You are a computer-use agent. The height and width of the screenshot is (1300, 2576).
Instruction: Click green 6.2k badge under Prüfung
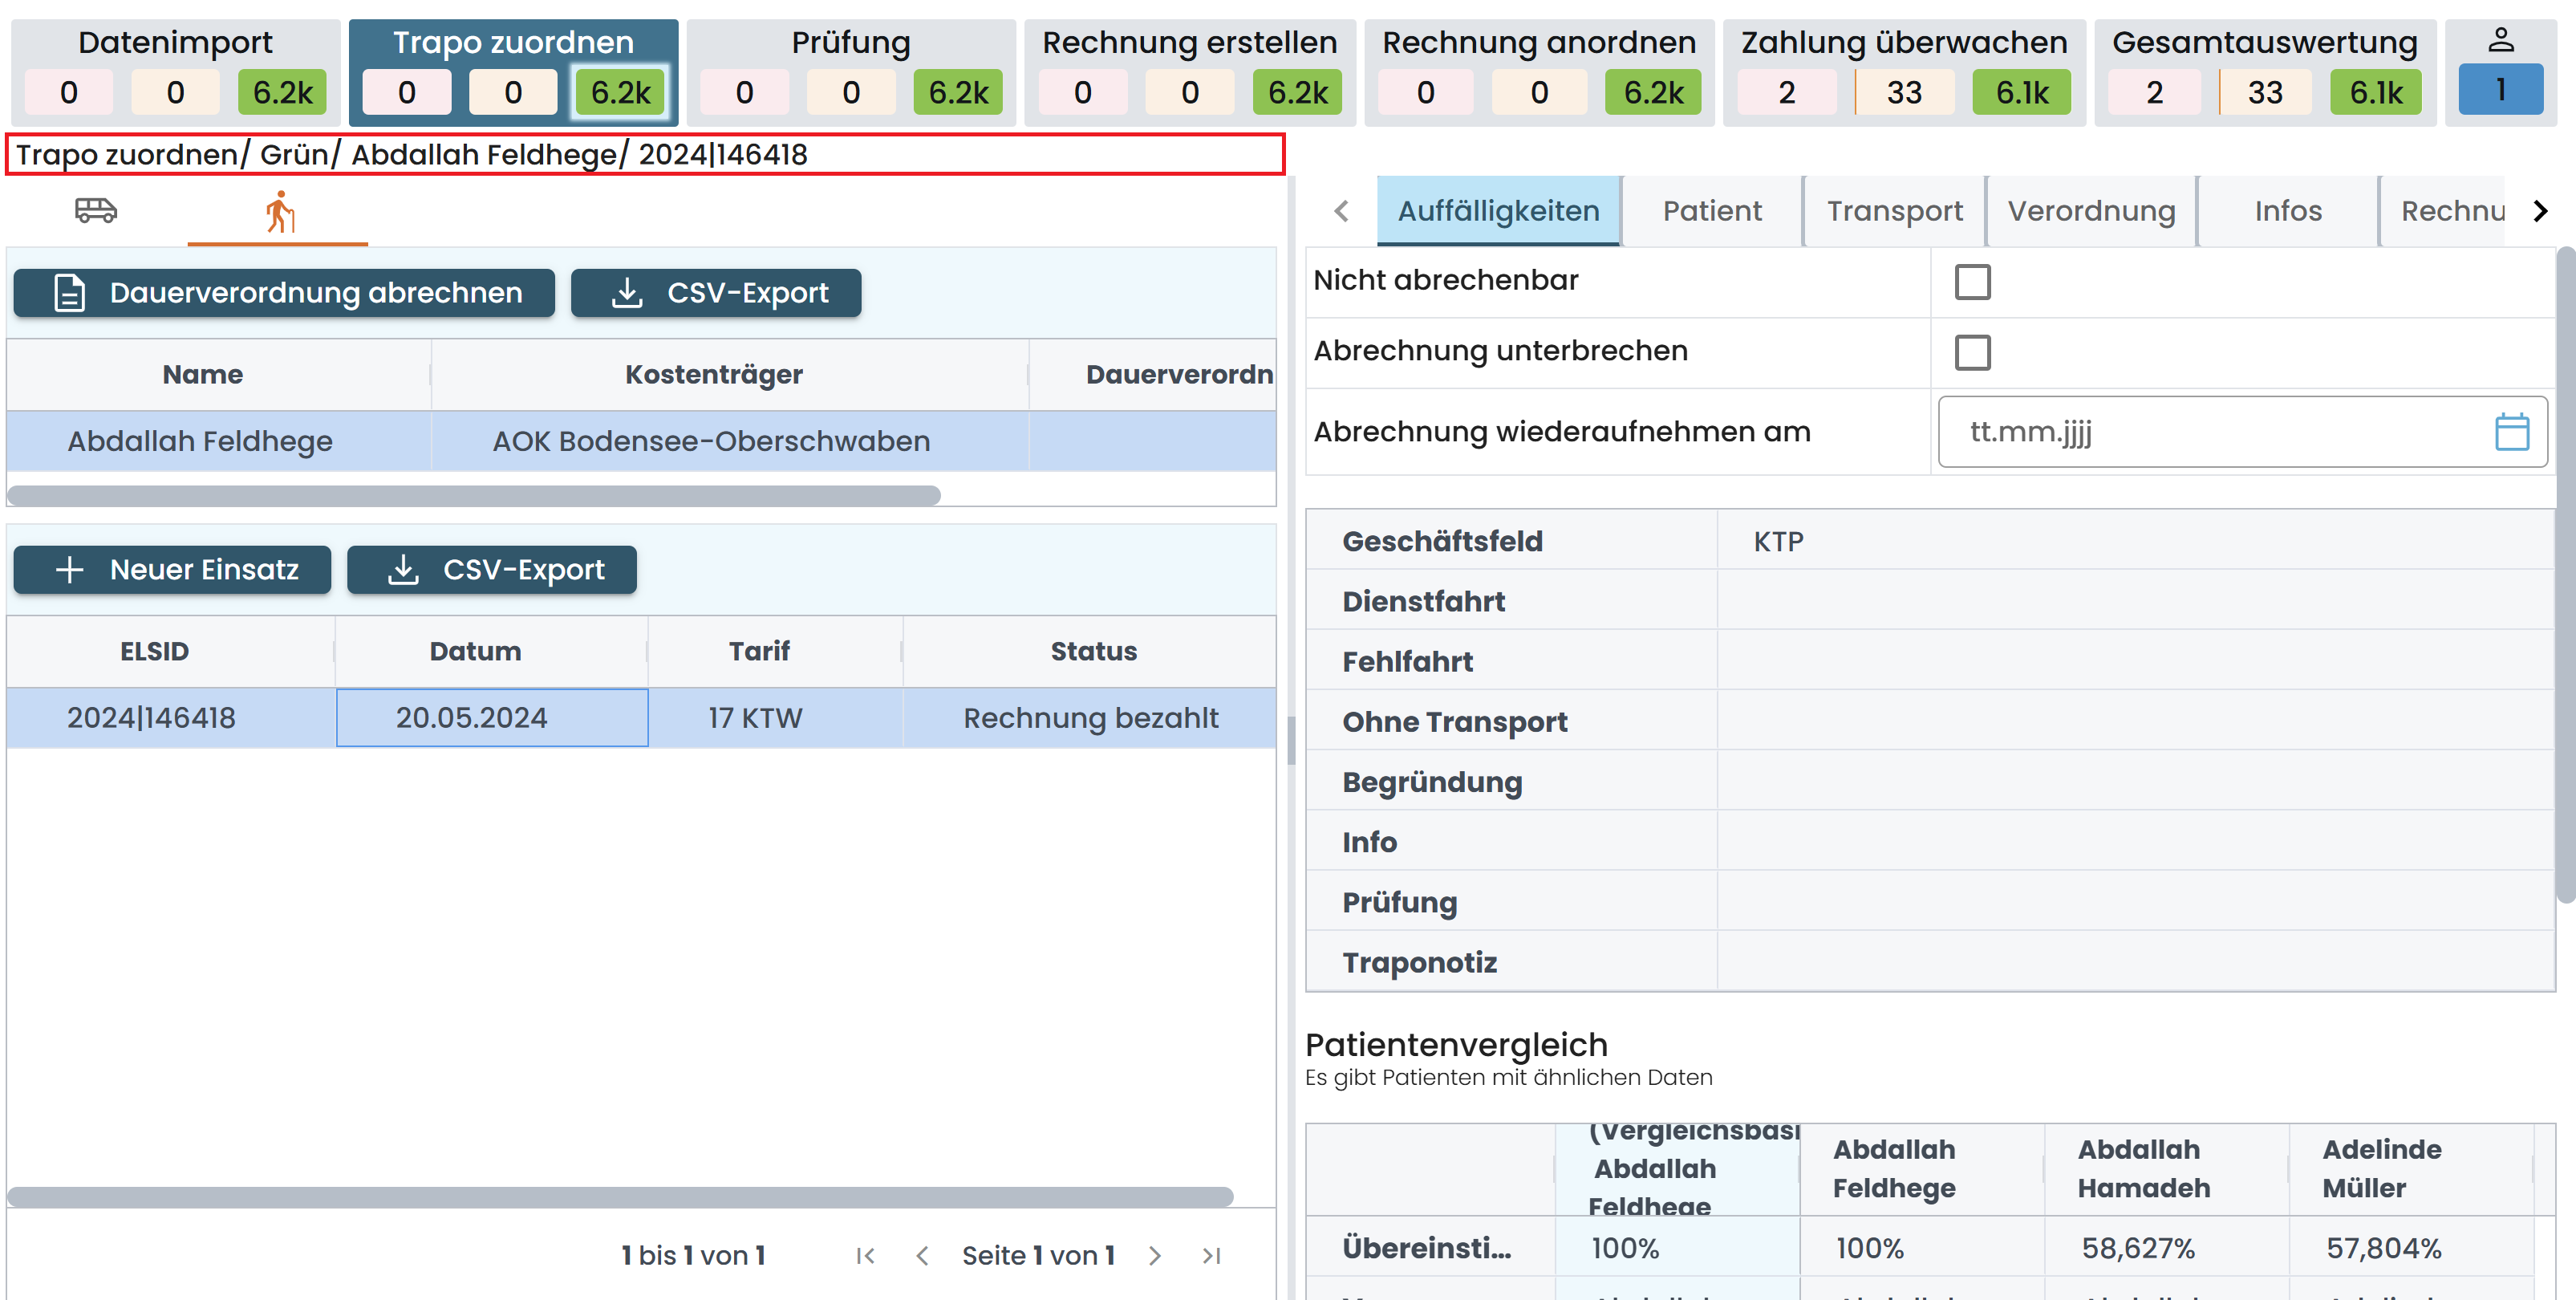pyautogui.click(x=957, y=93)
